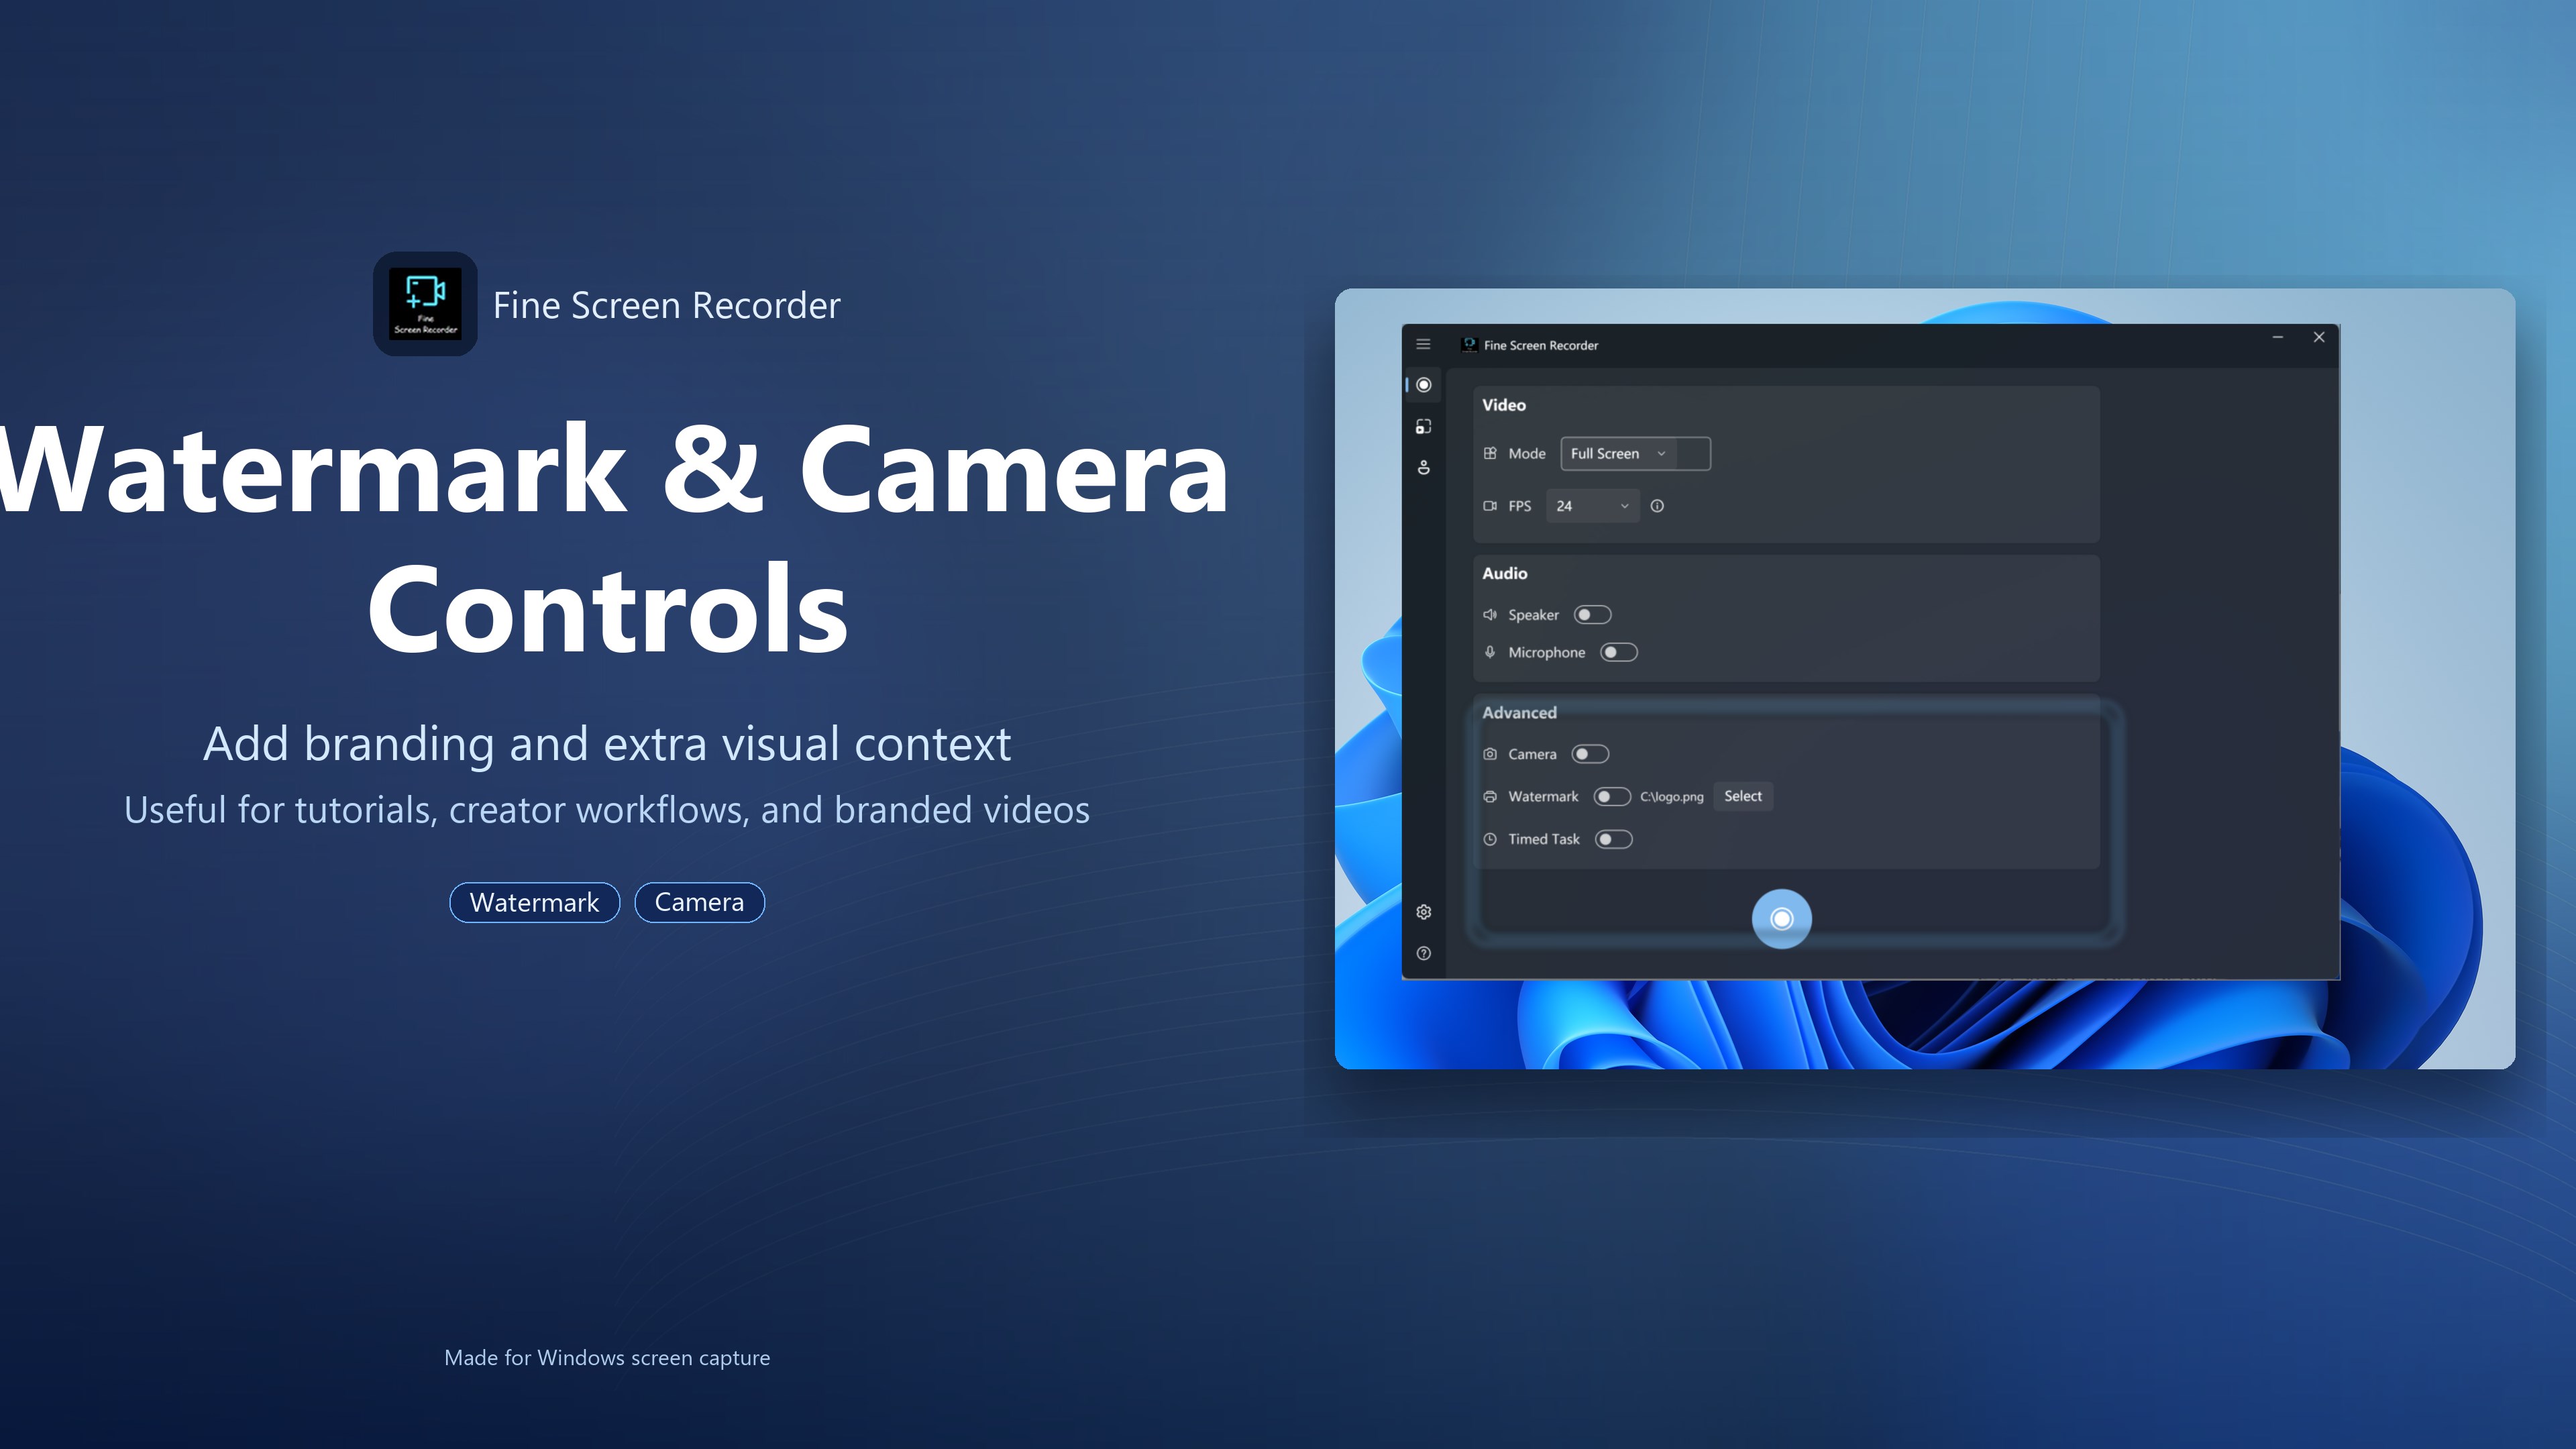This screenshot has width=2576, height=1449.
Task: Open the FPS 24 dropdown
Action: click(1592, 506)
